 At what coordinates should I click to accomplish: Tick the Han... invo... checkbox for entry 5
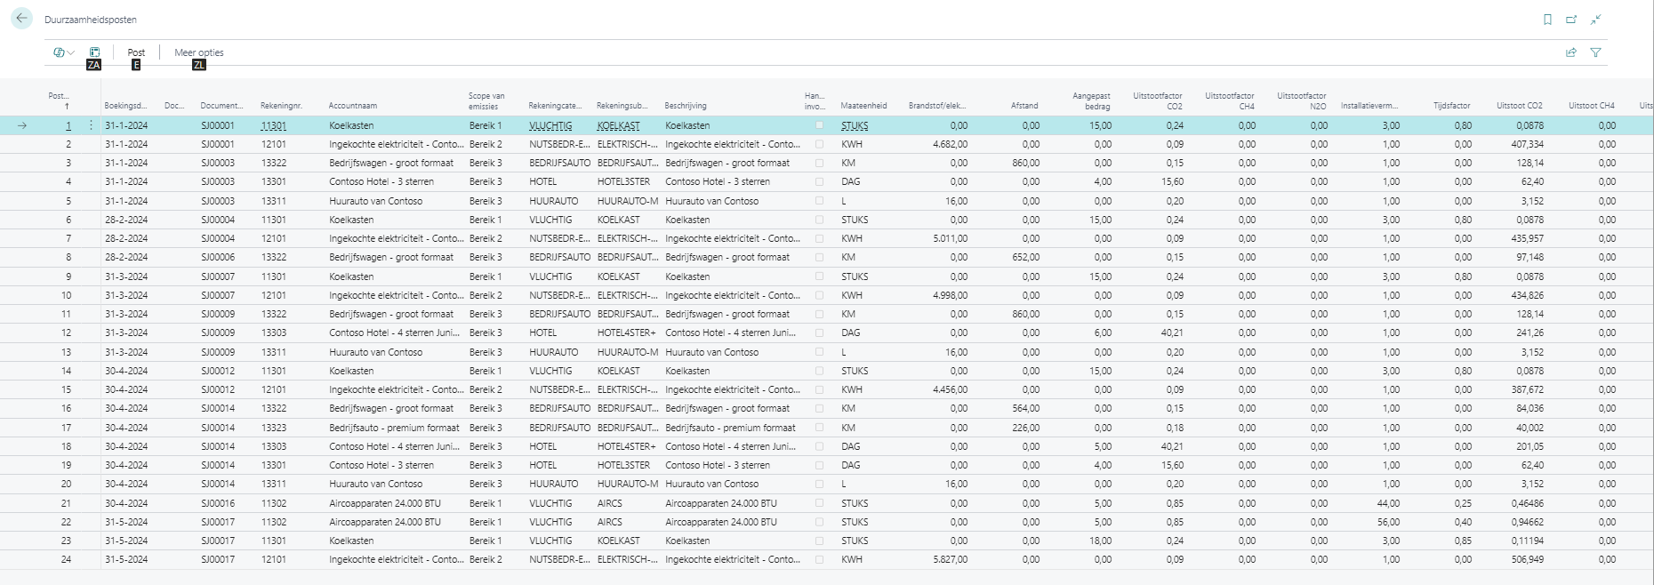[819, 201]
